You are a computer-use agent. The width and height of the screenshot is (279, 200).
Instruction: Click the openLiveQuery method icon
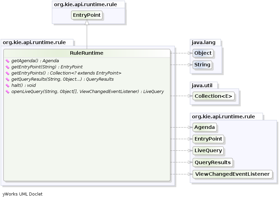[x=8, y=92]
